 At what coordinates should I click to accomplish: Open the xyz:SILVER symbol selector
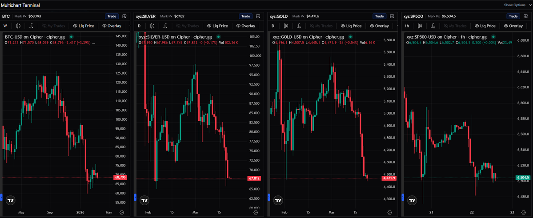[x=146, y=16]
